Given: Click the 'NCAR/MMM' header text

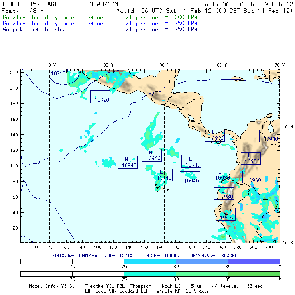Looking at the screenshot, I should tap(104, 4).
